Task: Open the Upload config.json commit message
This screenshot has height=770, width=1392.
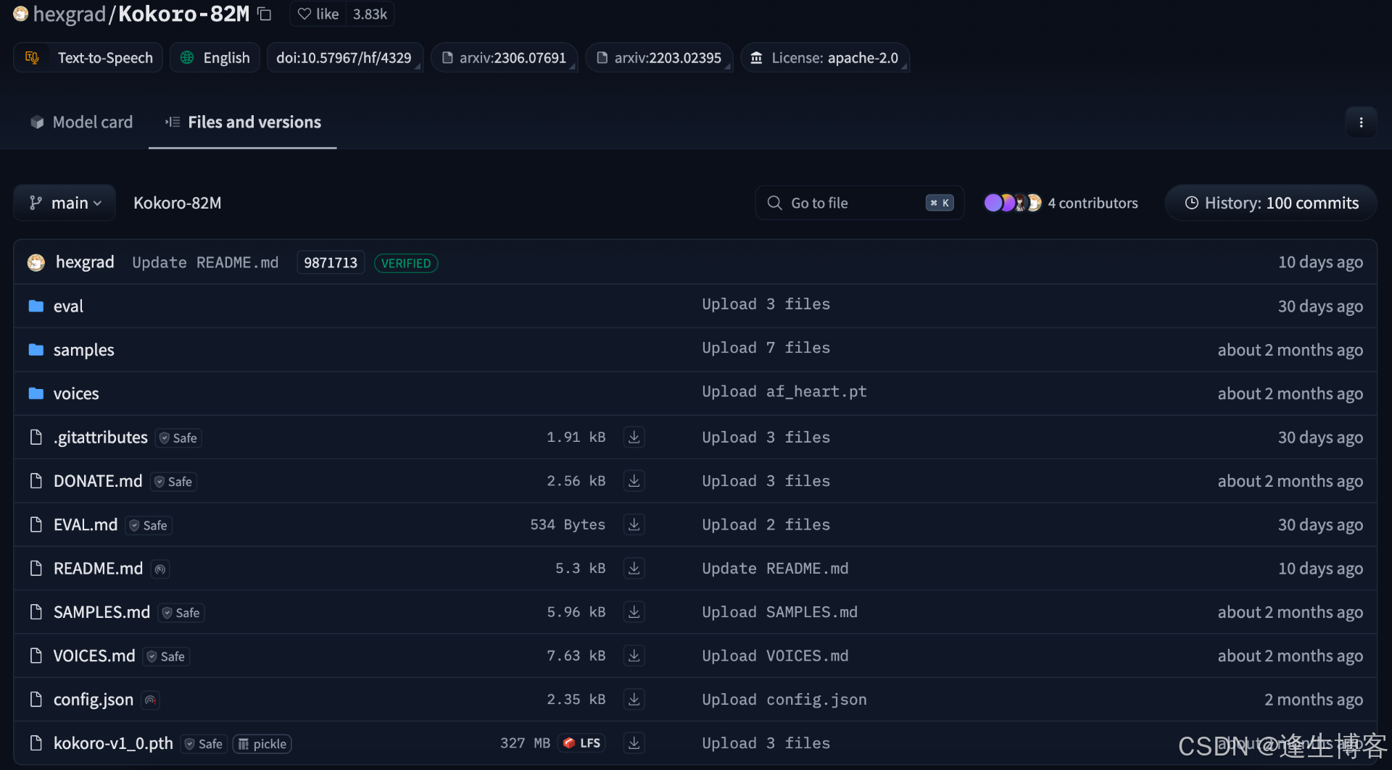Action: 784,700
